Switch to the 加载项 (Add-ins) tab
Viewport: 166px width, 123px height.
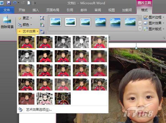click(127, 10)
